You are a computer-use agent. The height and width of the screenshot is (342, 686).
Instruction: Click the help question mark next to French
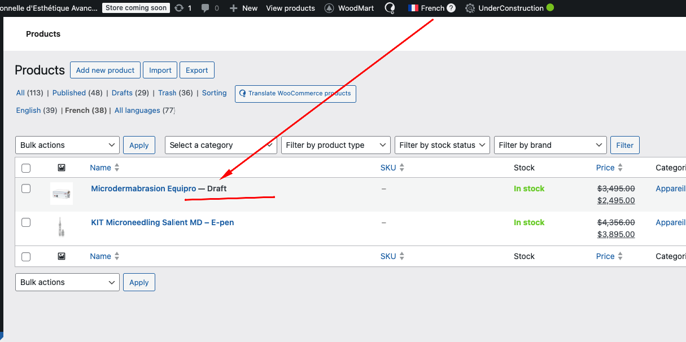451,8
